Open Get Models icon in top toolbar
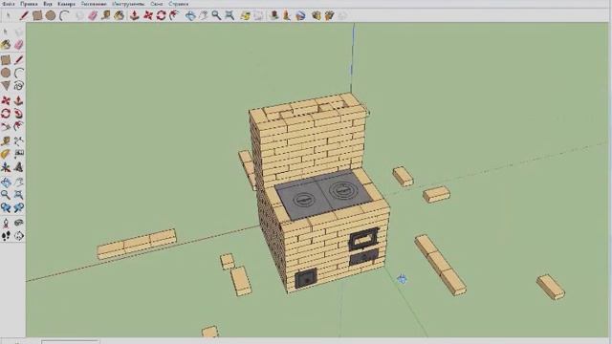Viewport: 612px width, 344px height. [x=317, y=15]
